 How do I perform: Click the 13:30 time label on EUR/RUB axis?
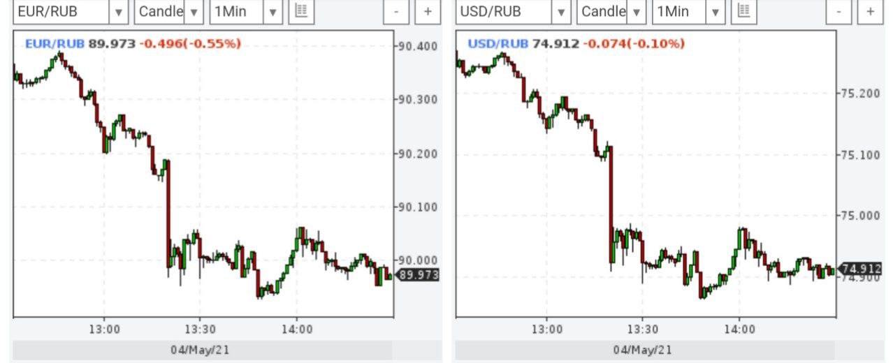[199, 329]
